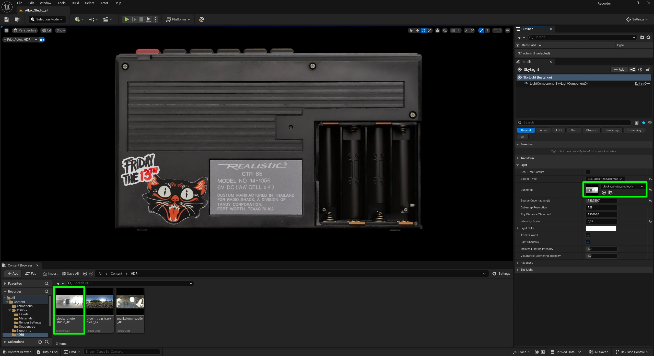Open camera speed setting
The image size is (654, 356).
[497, 30]
